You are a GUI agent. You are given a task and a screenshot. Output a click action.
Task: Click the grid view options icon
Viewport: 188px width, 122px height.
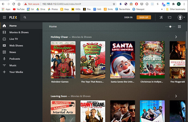tap(179, 27)
